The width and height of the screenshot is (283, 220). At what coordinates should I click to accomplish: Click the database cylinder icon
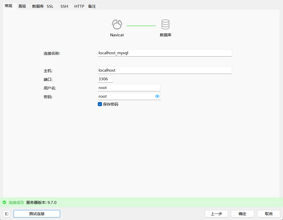click(x=165, y=24)
